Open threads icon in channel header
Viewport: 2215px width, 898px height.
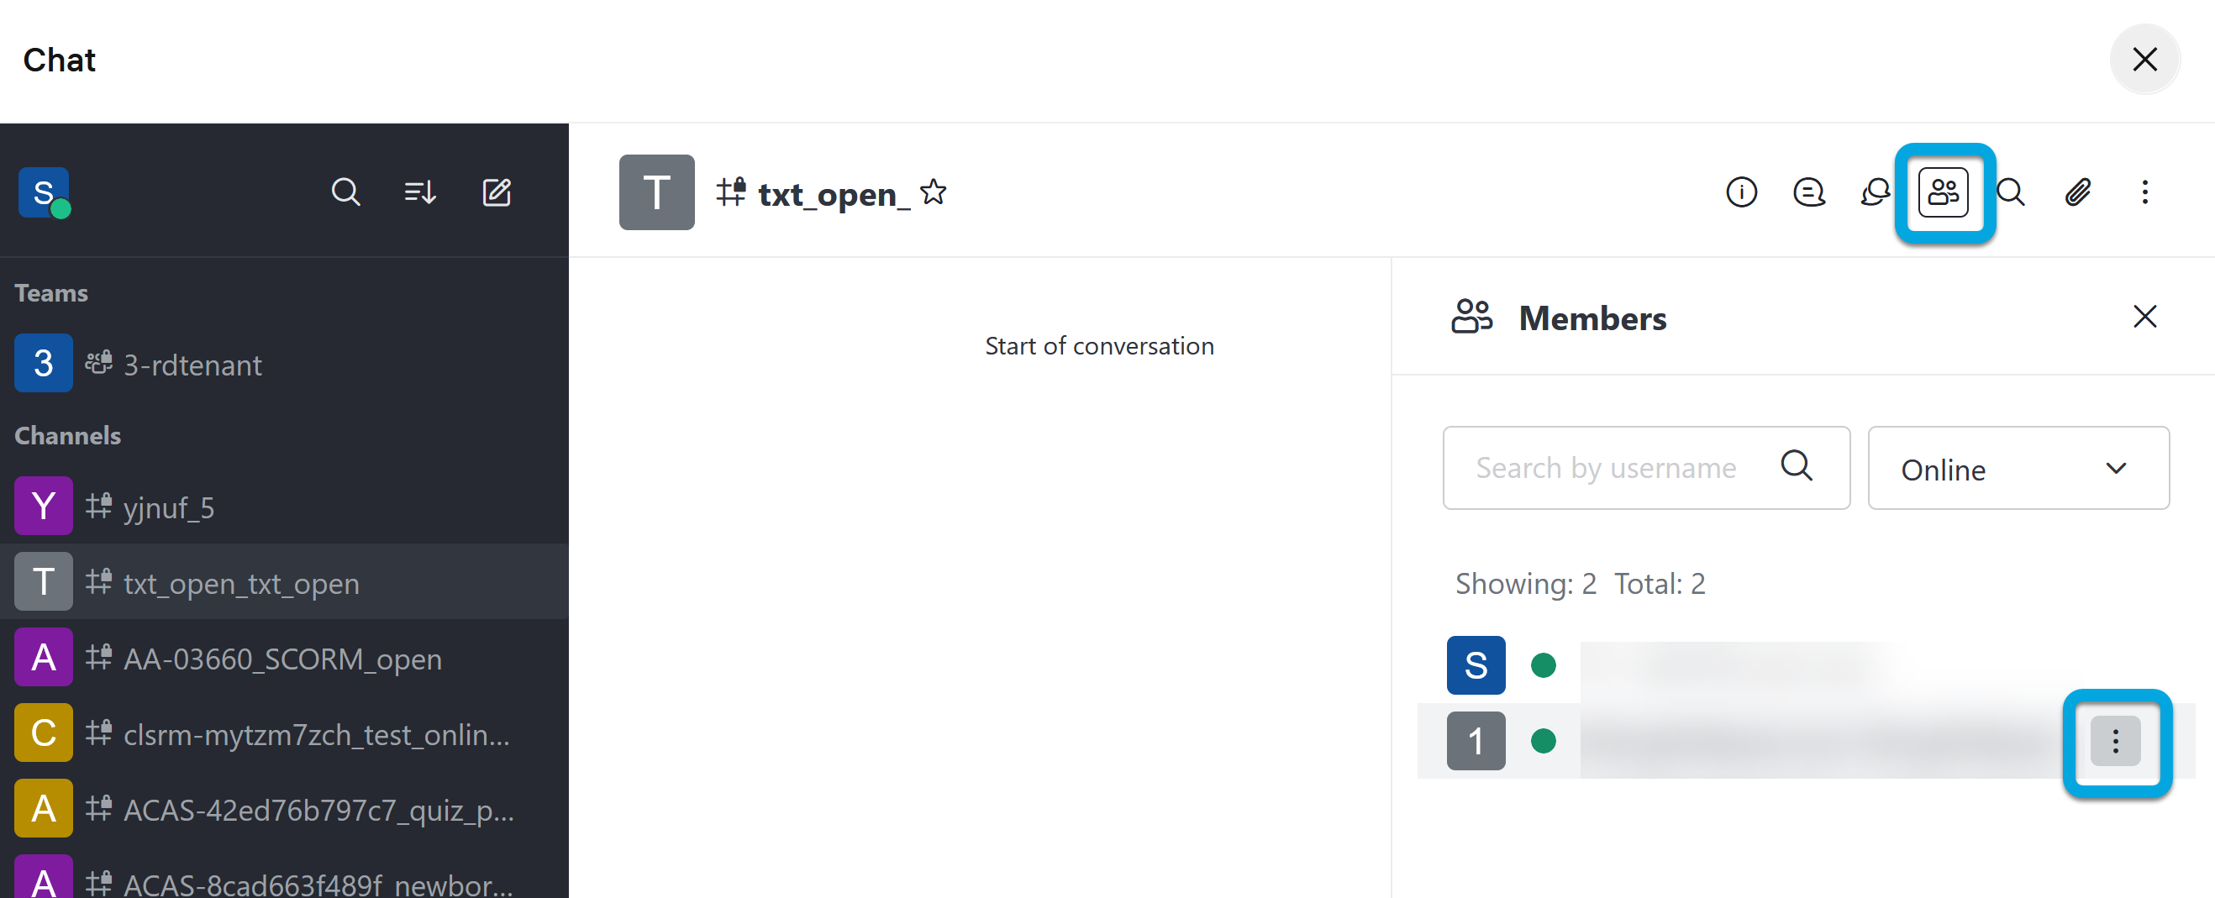[1808, 192]
